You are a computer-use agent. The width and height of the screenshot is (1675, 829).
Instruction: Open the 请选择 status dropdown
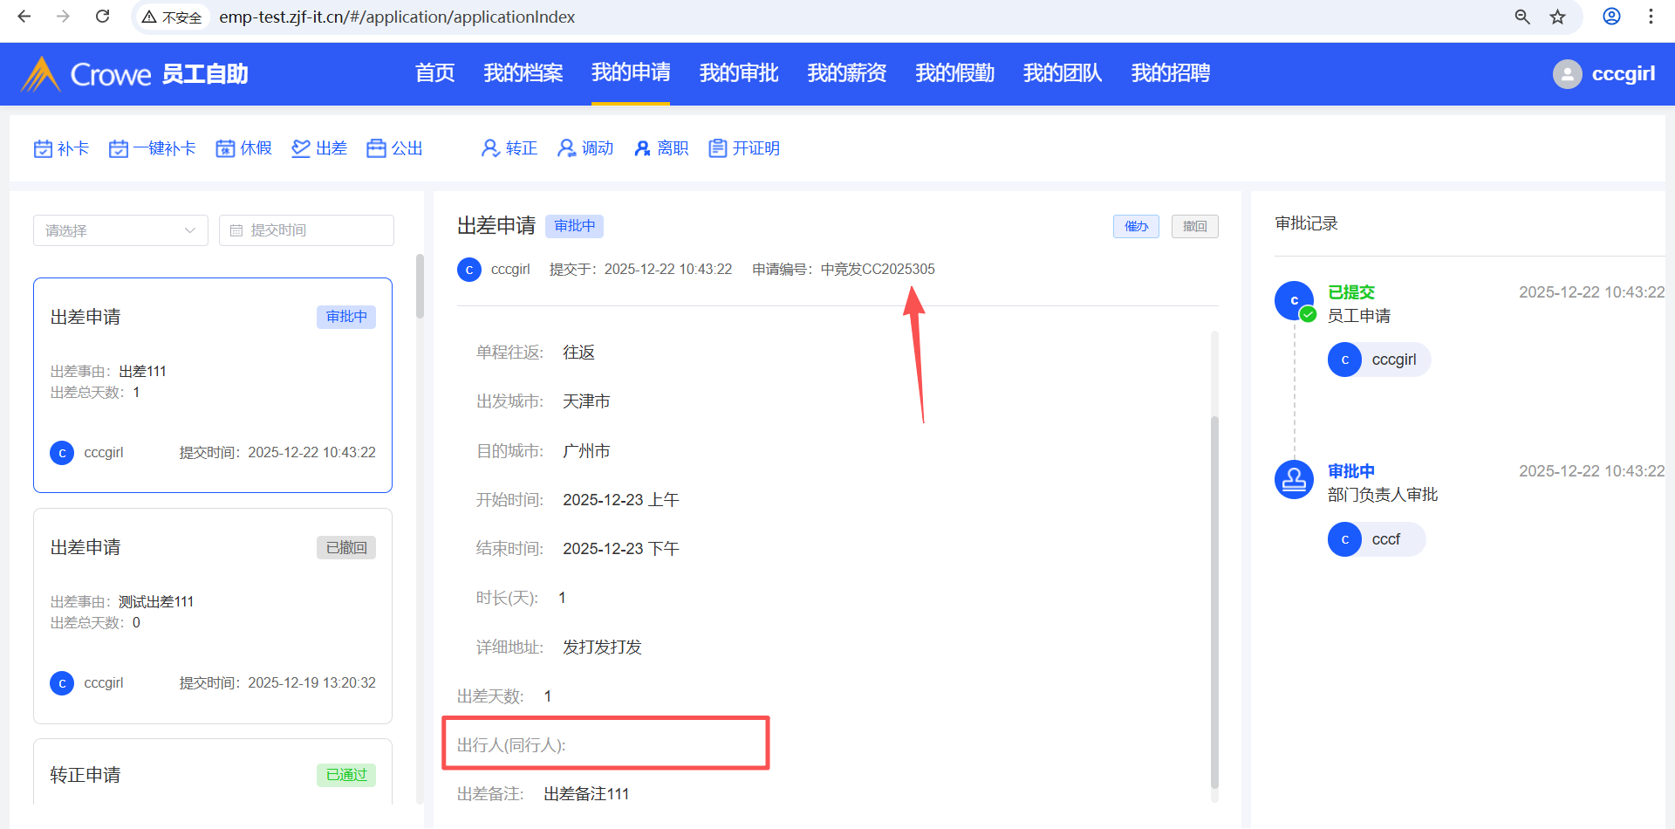pos(120,230)
